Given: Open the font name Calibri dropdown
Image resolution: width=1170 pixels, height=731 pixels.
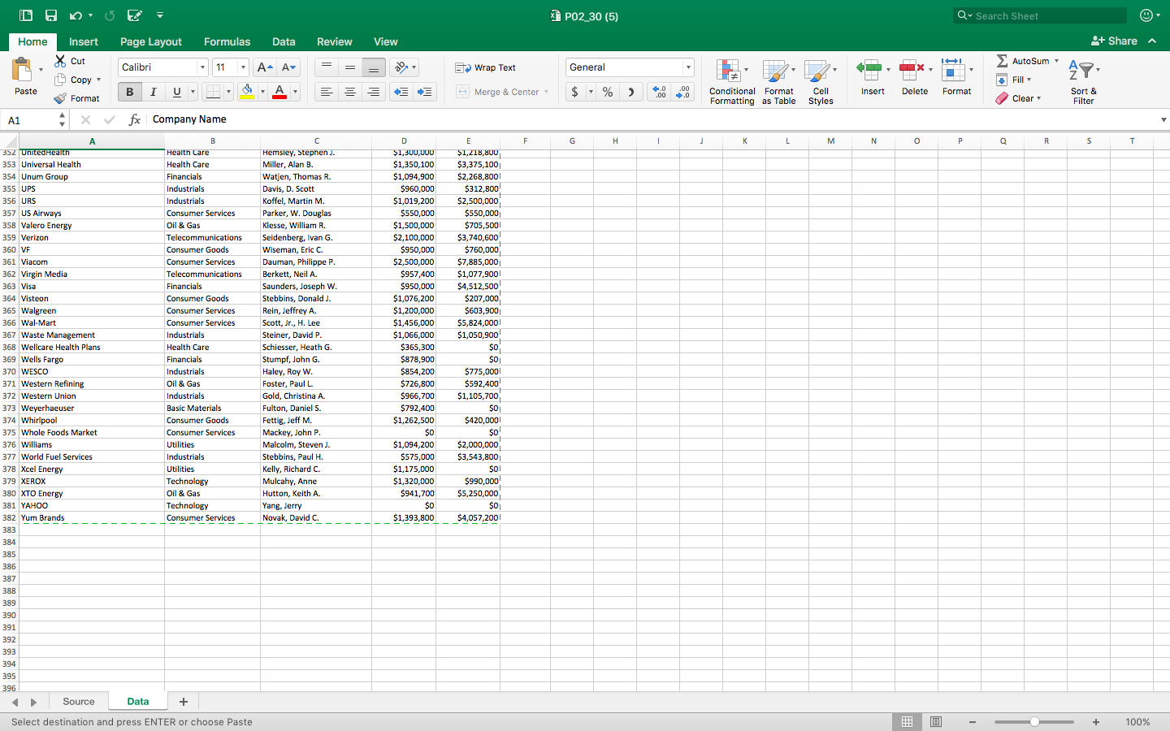Looking at the screenshot, I should coord(202,67).
